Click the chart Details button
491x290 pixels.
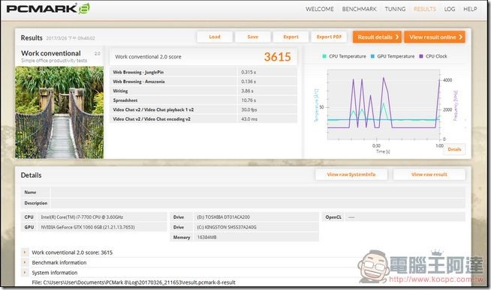[454, 149]
